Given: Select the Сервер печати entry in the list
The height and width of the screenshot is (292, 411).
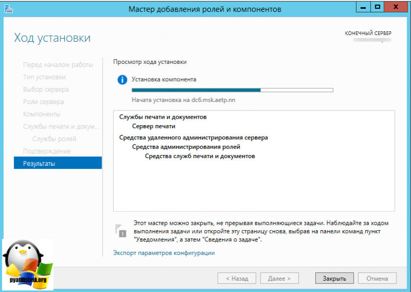Looking at the screenshot, I should point(154,126).
